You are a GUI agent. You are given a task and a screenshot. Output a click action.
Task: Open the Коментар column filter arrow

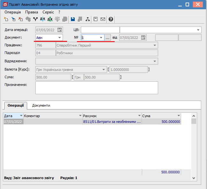[80, 116]
